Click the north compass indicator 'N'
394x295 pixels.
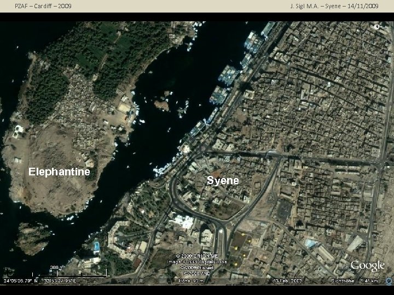pos(376,27)
